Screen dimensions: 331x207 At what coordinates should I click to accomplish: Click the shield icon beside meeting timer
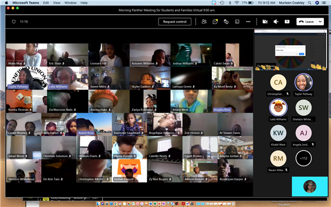14,22
